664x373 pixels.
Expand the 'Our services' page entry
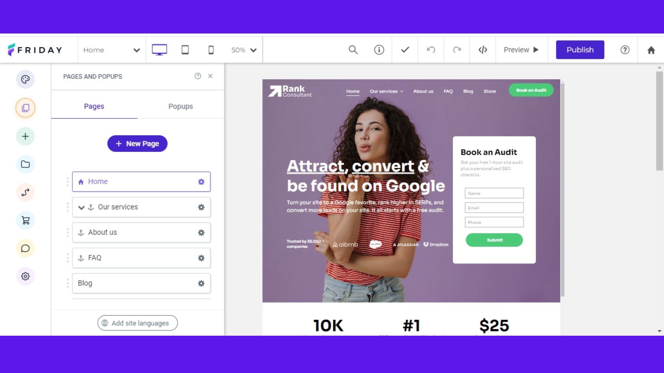pyautogui.click(x=81, y=207)
